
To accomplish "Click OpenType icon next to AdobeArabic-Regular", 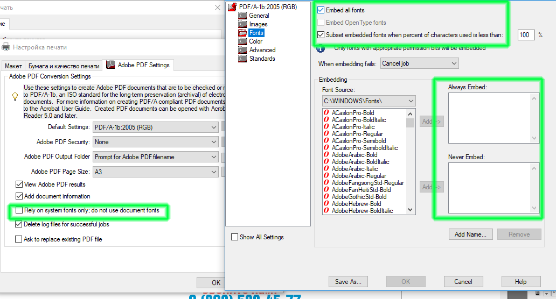I will pos(326,175).
